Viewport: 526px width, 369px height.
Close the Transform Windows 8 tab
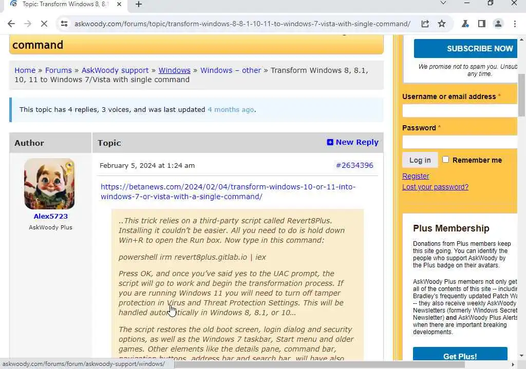[x=119, y=4]
